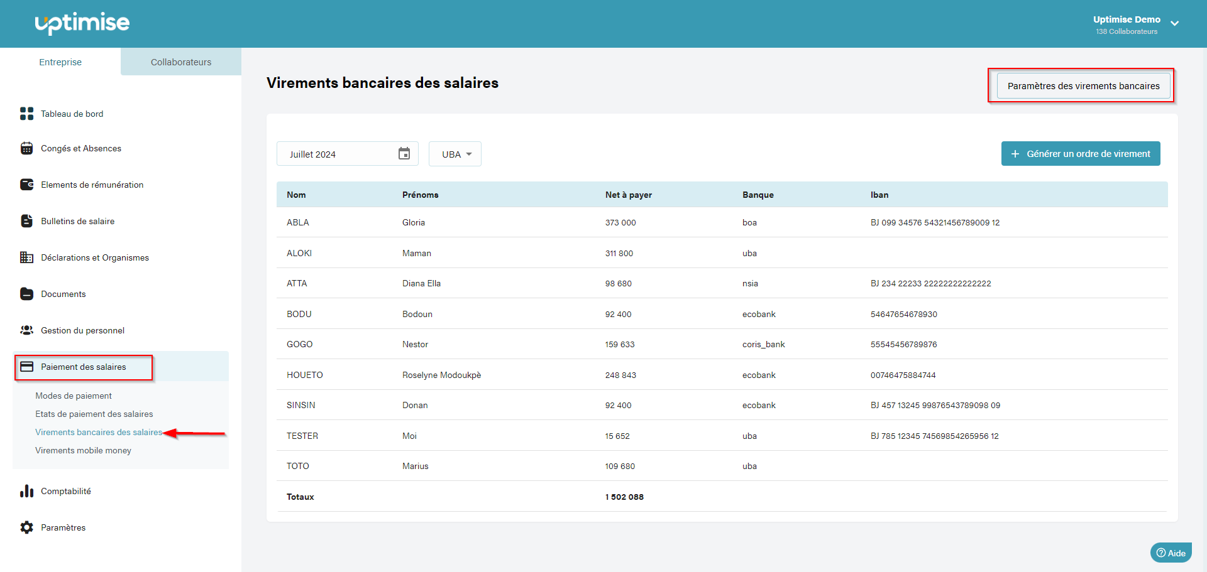Open the calendar picker for Juillet 2024
The width and height of the screenshot is (1207, 572).
click(404, 154)
